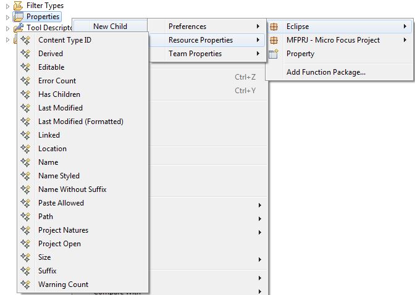This screenshot has height=295, width=415.
Task: Click the Properties node icon in tree
Action: [19, 17]
